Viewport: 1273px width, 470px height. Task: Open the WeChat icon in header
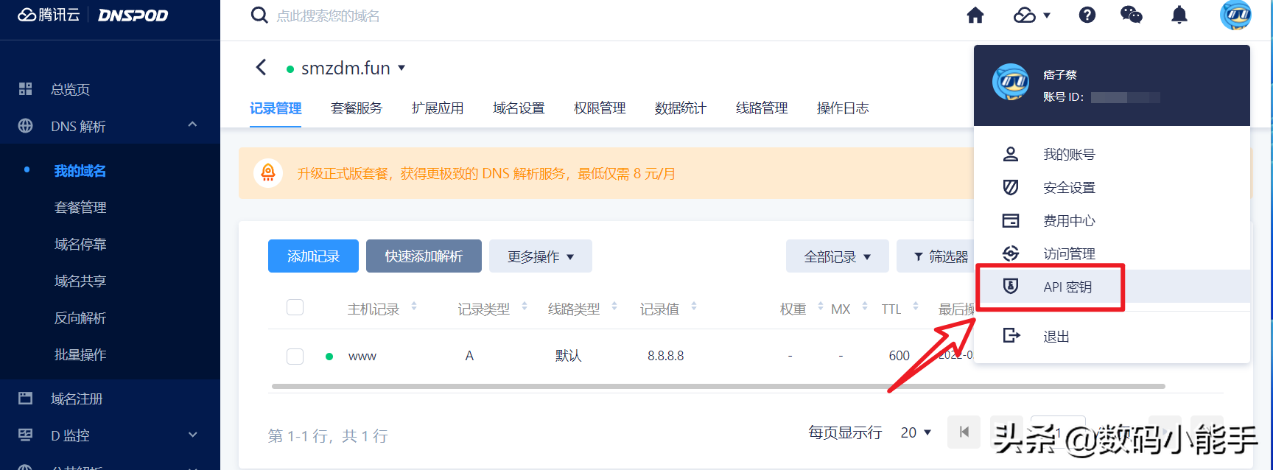tap(1131, 15)
